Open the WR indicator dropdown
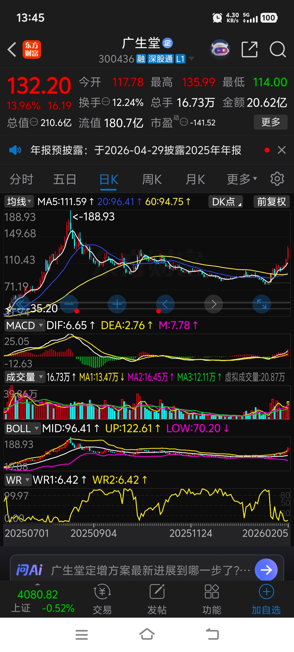The height and width of the screenshot is (652, 294). (18, 480)
